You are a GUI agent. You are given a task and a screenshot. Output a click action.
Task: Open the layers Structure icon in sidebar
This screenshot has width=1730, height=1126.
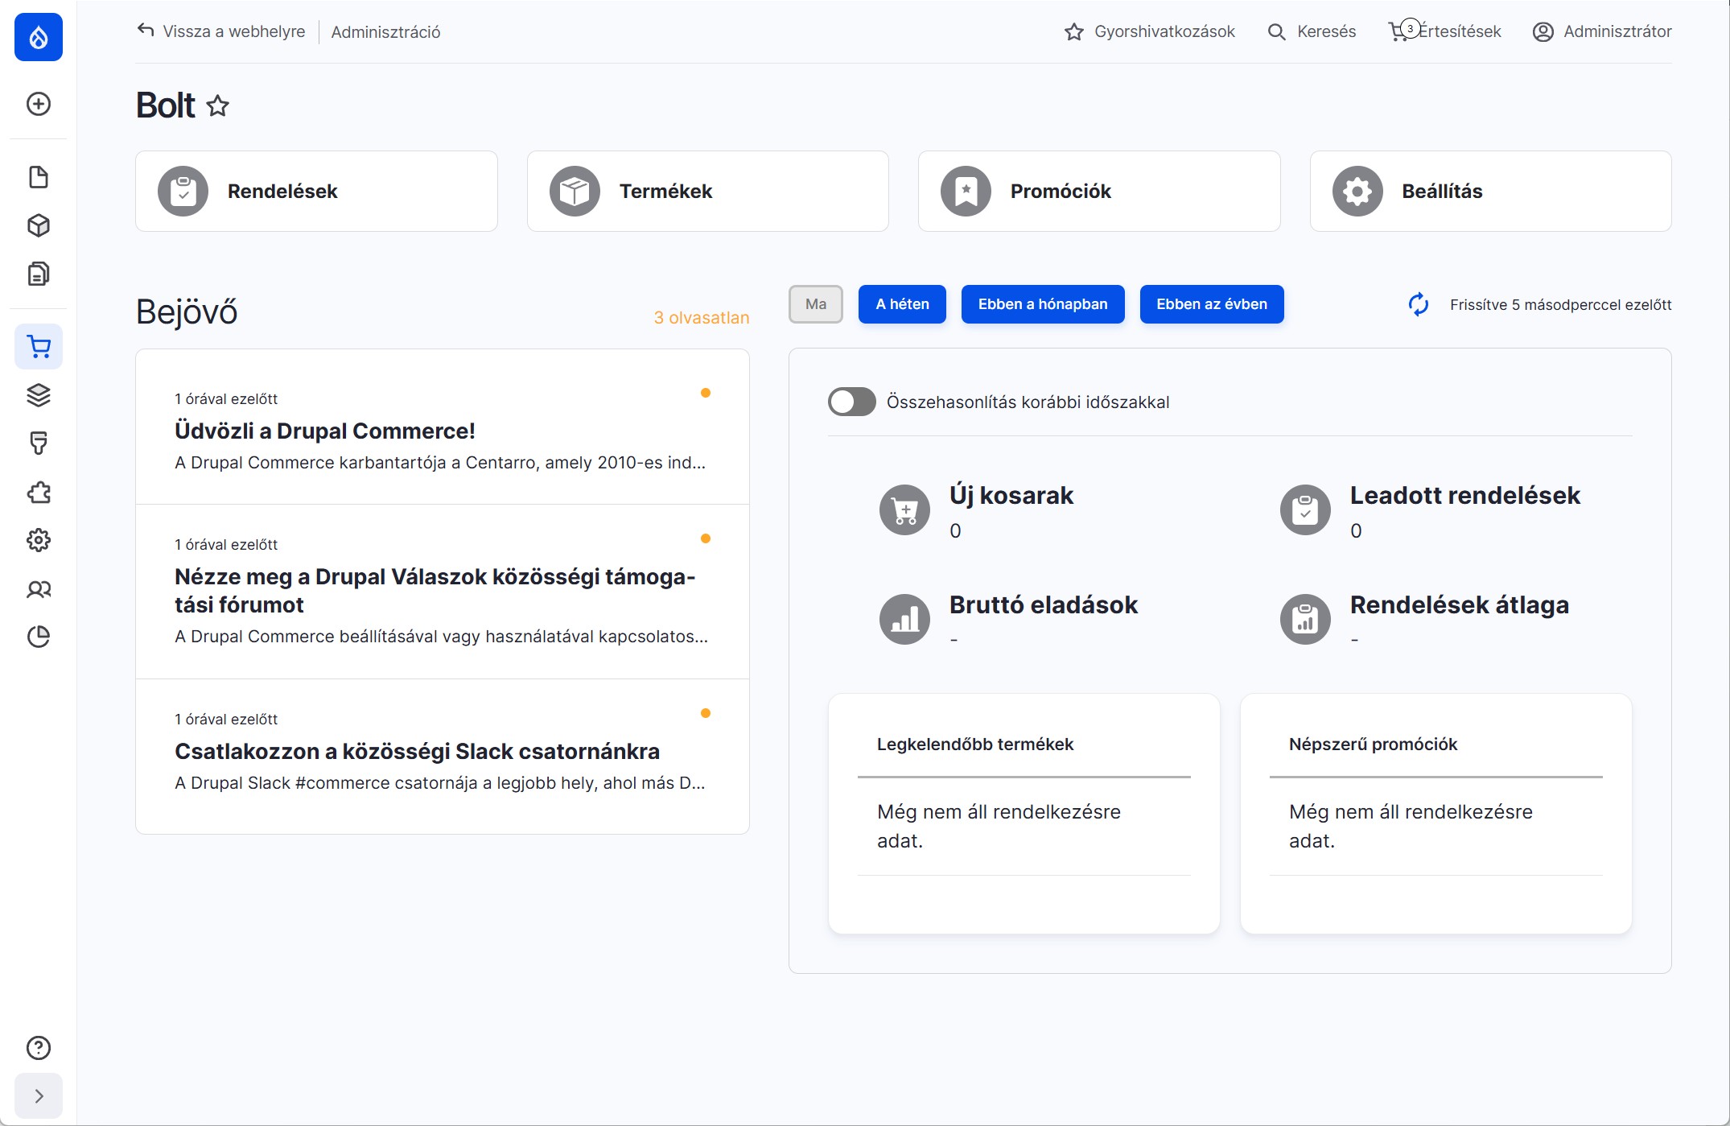click(x=39, y=395)
